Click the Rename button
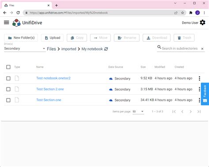The height and width of the screenshot is (167, 209). (x=127, y=38)
